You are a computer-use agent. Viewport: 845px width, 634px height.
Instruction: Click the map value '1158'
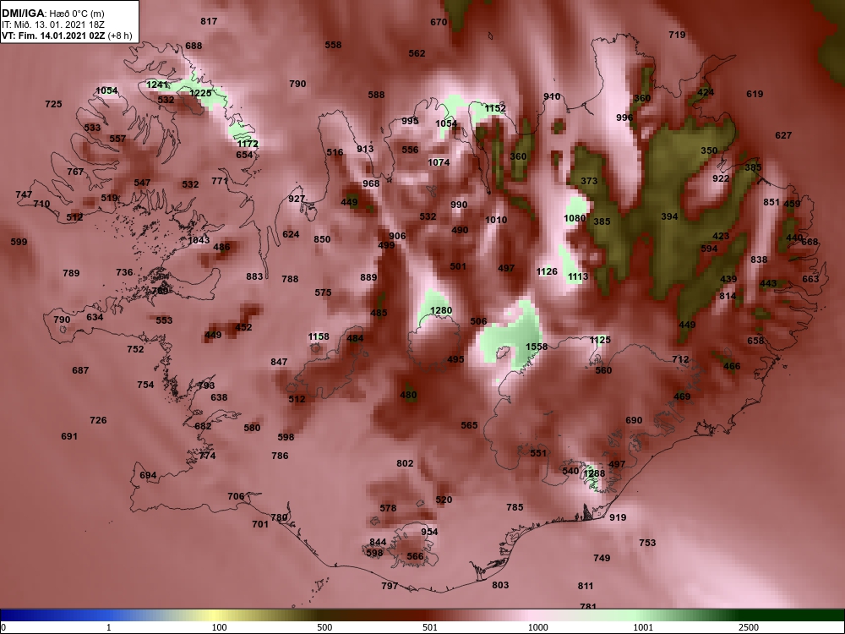point(319,336)
